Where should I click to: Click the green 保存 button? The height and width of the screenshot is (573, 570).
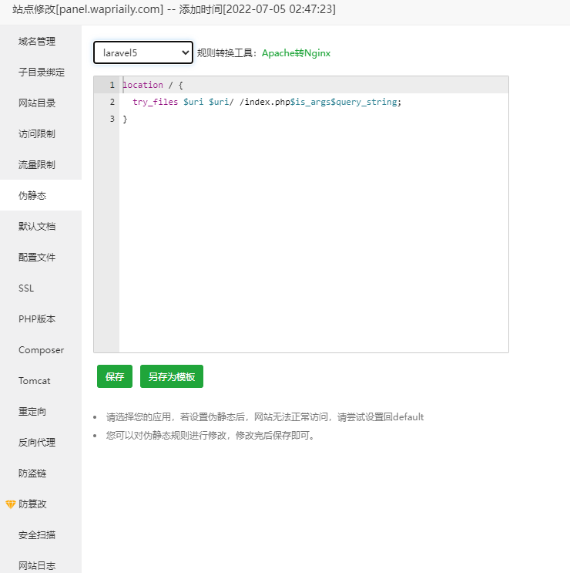[x=115, y=376]
